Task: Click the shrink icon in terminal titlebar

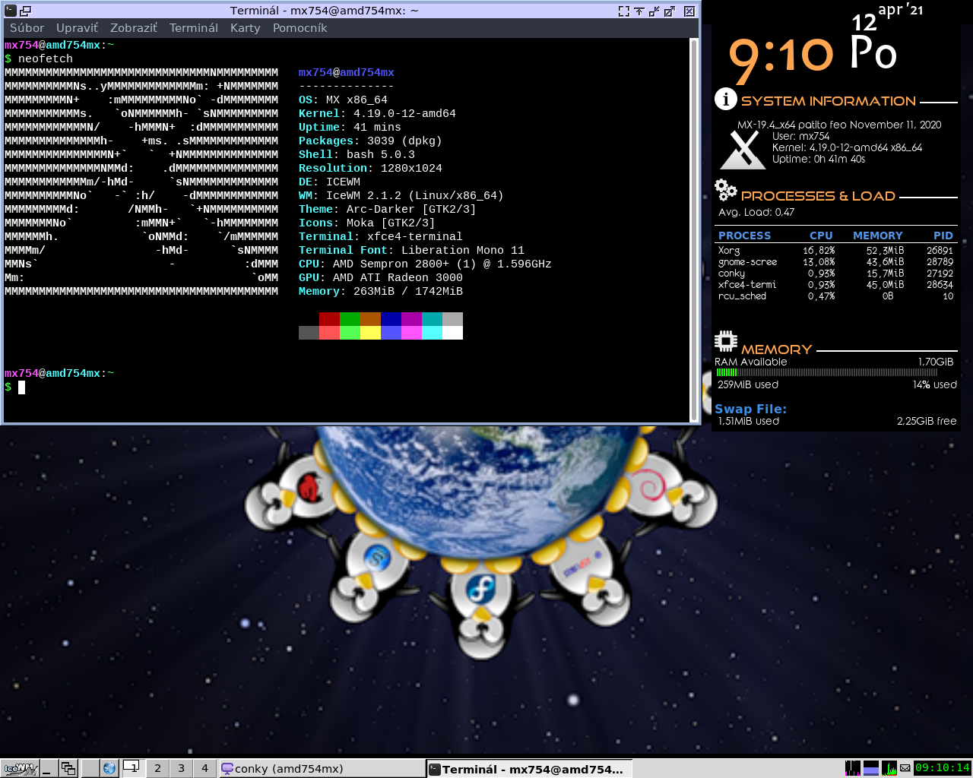Action: point(654,11)
